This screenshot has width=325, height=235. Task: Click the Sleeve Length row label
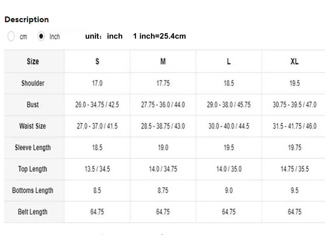pyautogui.click(x=32, y=147)
